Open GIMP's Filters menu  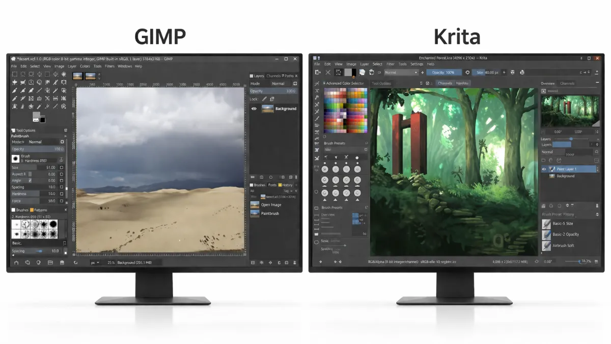pos(109,66)
